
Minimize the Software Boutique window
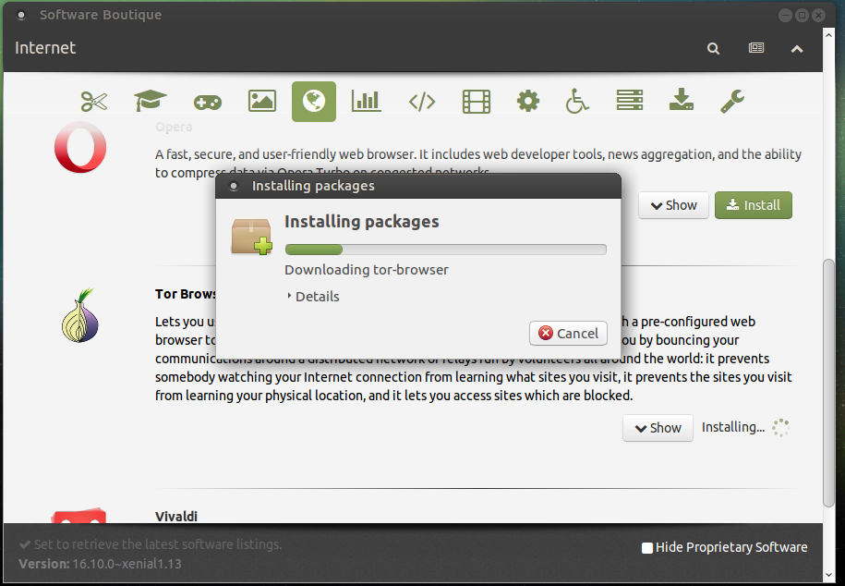[x=785, y=15]
